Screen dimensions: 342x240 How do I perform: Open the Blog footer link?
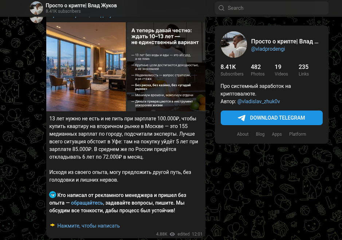point(260,134)
